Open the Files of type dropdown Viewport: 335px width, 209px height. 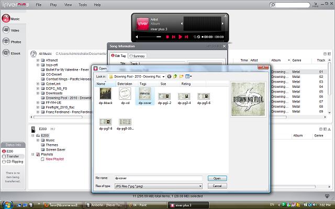click(200, 185)
